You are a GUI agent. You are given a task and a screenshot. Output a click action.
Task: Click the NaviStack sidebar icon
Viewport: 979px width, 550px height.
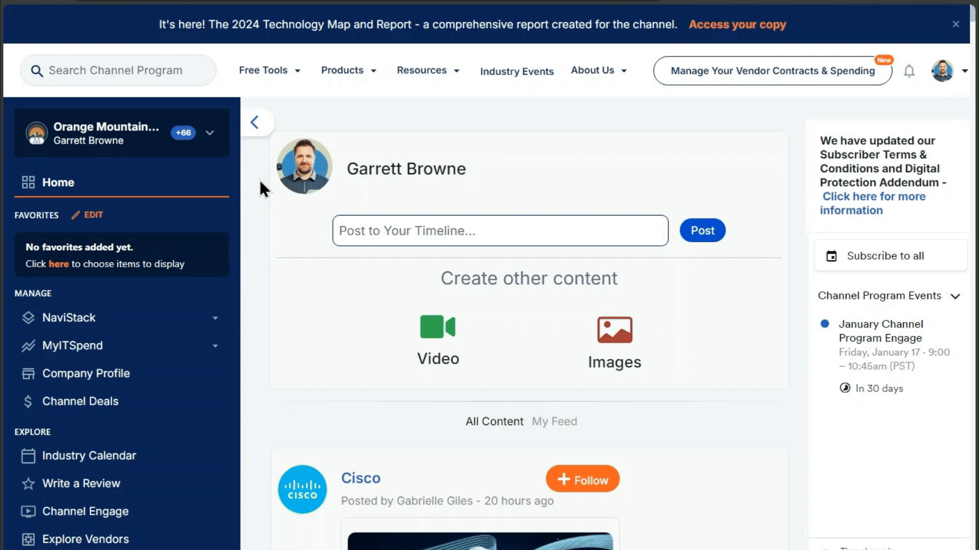point(28,317)
